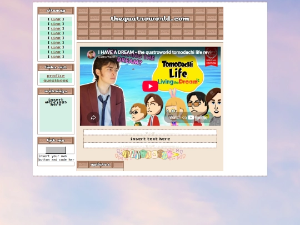Open the guestbook link

[56, 81]
